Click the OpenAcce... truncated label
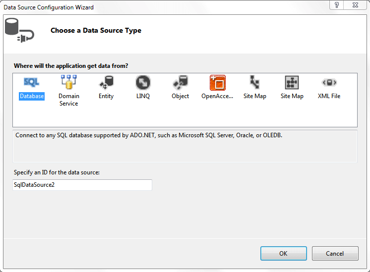Screen dimensions: 370x272 point(217,96)
